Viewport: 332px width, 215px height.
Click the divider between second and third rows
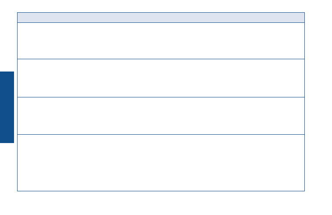click(x=161, y=97)
